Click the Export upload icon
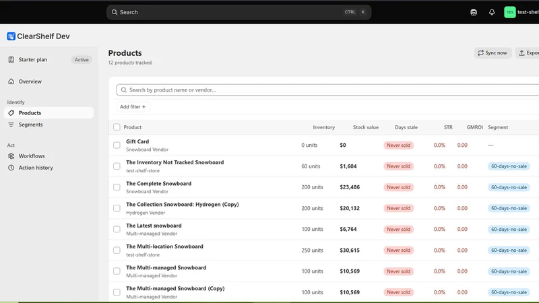 521,53
